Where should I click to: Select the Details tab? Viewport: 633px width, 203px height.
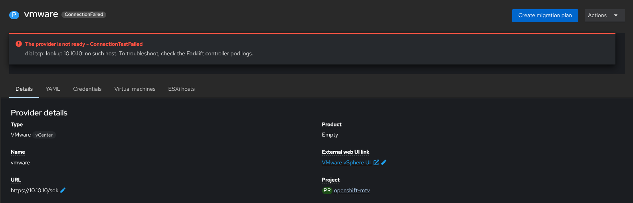pos(24,89)
